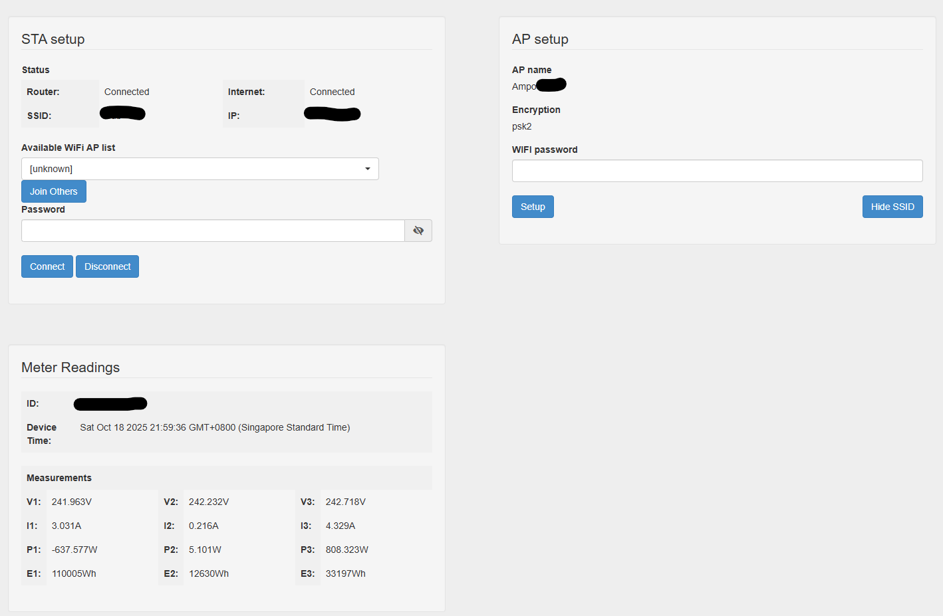Select the P1 power reading -637.577W
This screenshot has width=943, height=616.
pyautogui.click(x=74, y=550)
